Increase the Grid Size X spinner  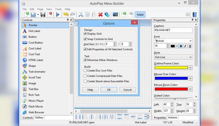115,43
